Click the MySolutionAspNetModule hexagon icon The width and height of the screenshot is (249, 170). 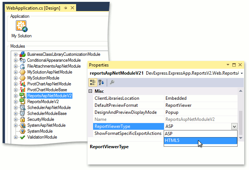[x=23, y=72]
